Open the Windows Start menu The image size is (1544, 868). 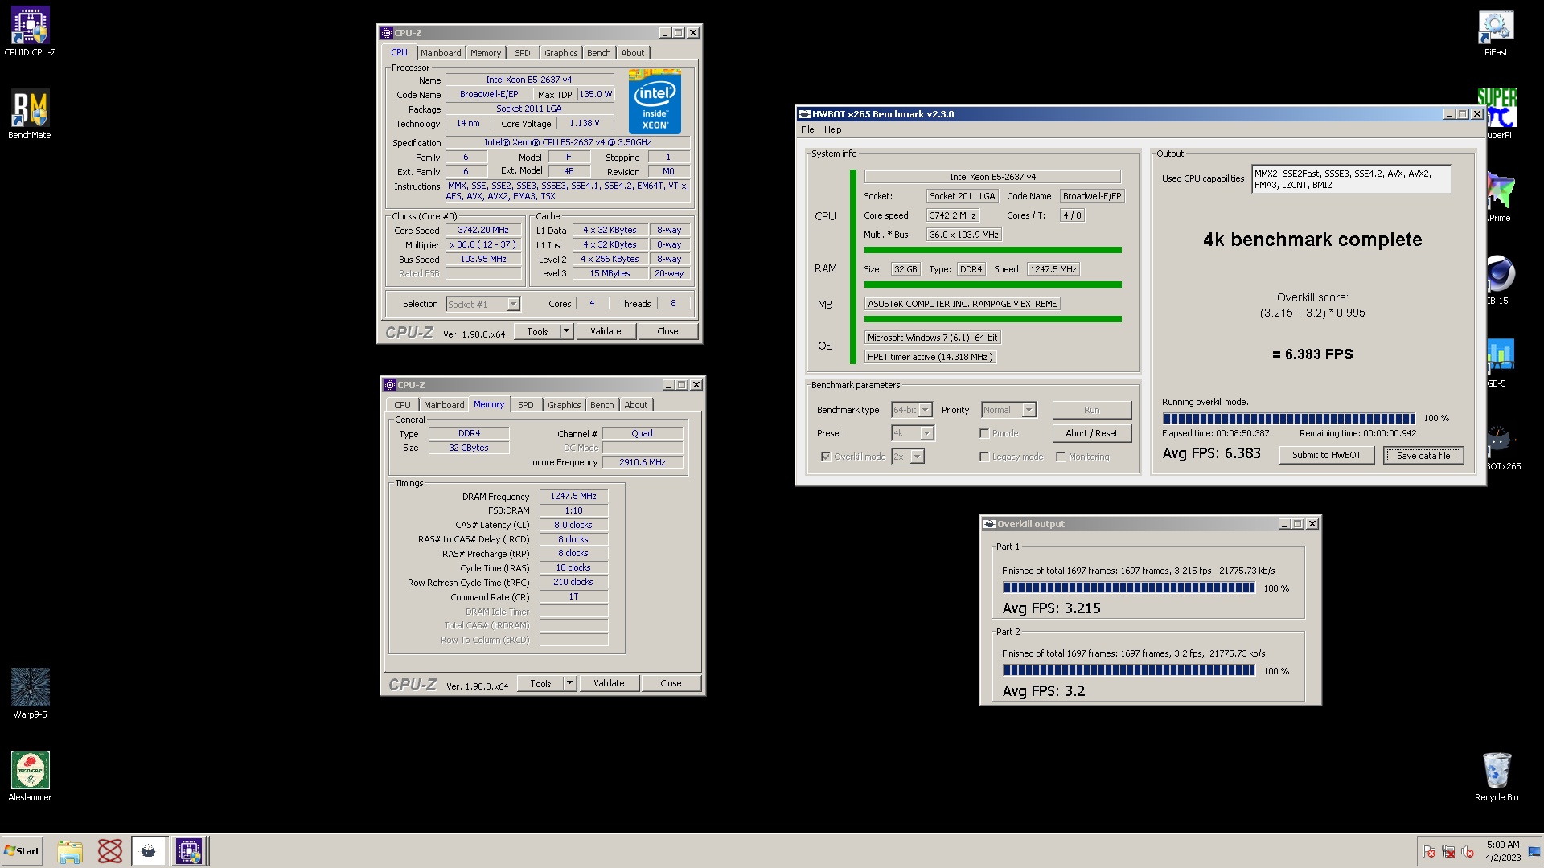pyautogui.click(x=23, y=851)
